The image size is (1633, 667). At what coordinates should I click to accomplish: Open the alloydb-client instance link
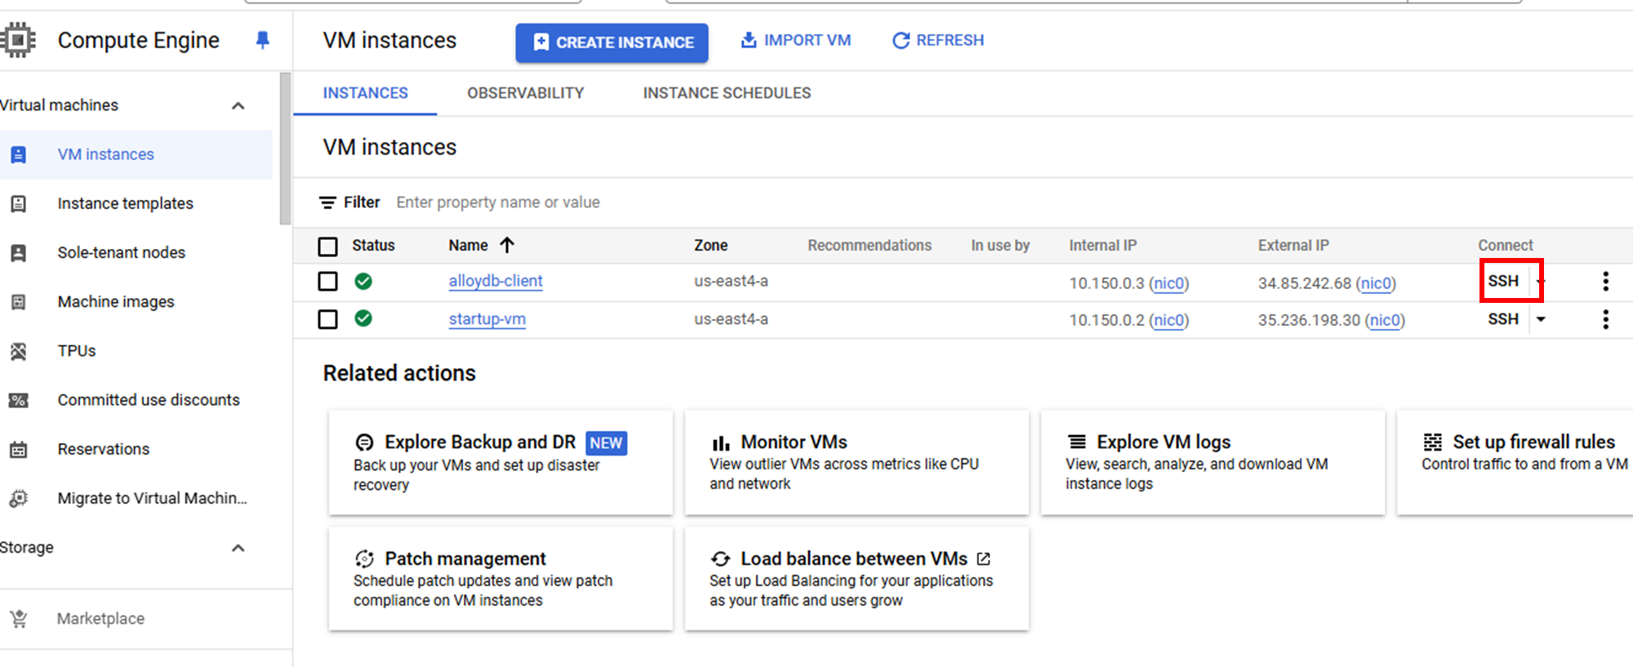pyautogui.click(x=496, y=281)
